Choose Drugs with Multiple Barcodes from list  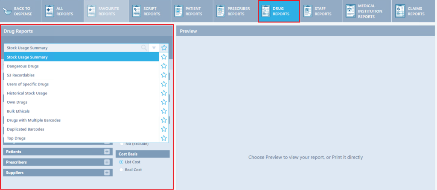pos(34,120)
